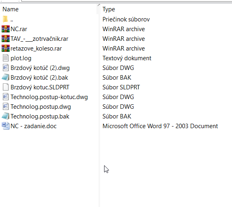This screenshot has width=232, height=207.
Task: Click the Microsoft Office Word 97 - 2003 Document type
Action: pos(160,126)
